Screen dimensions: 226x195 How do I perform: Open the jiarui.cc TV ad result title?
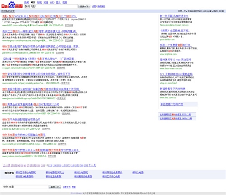41,89
